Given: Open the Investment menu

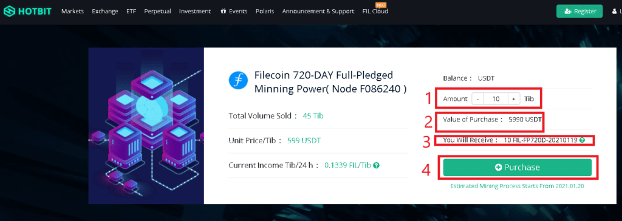Looking at the screenshot, I should (x=195, y=11).
